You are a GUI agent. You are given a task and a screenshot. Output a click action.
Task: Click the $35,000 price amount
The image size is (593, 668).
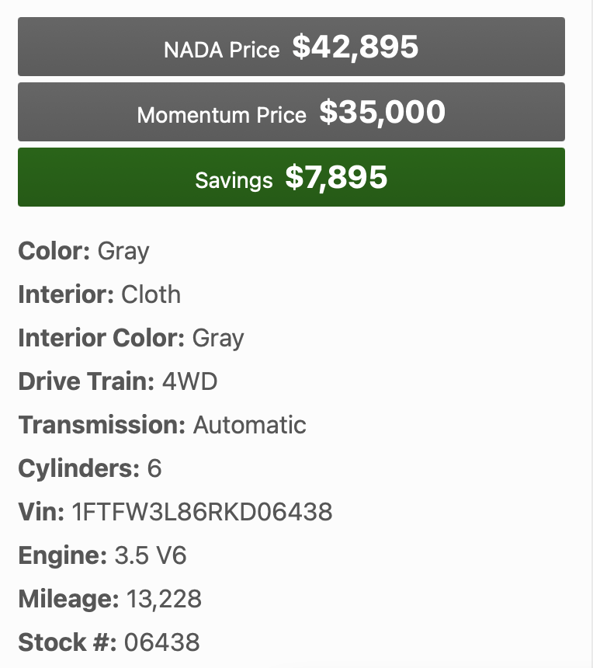[x=382, y=113]
